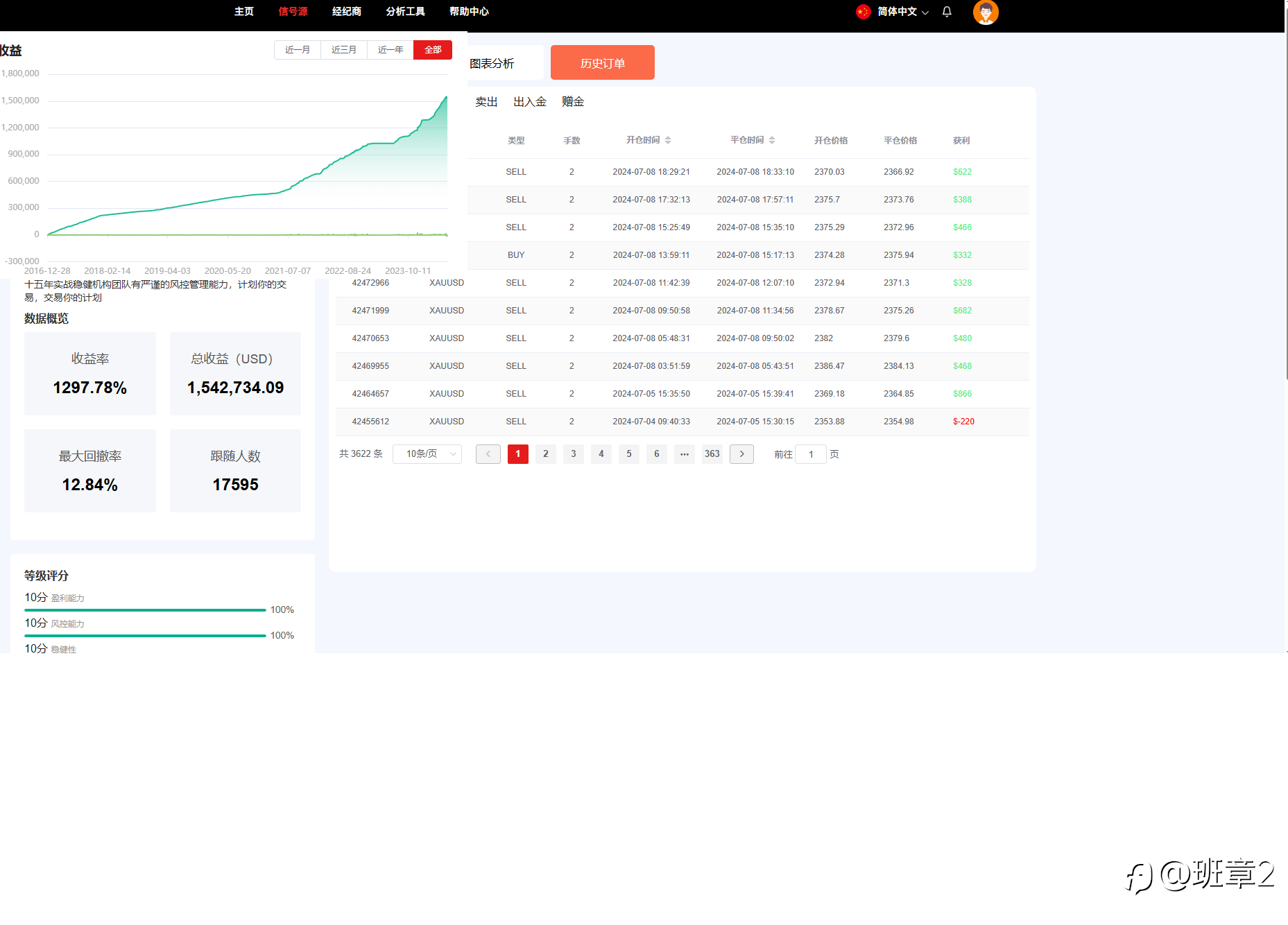Screen dimensions: 1288x925
Task: Click the pagination ellipsis to jump pages
Action: [x=685, y=454]
